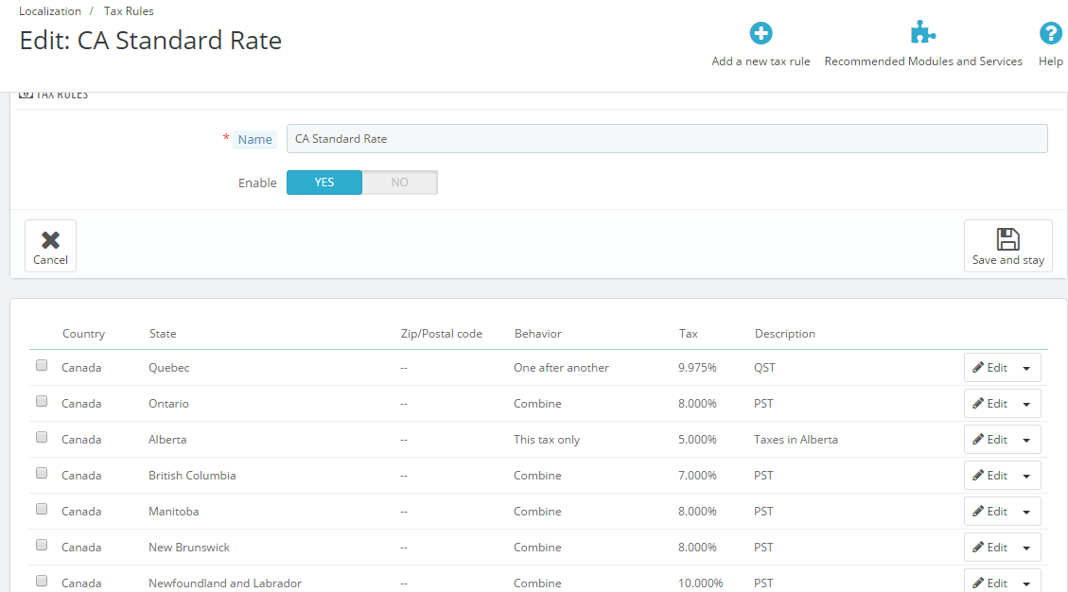Click the Add a new tax rule plus icon
The image size is (1068, 592).
(x=761, y=34)
